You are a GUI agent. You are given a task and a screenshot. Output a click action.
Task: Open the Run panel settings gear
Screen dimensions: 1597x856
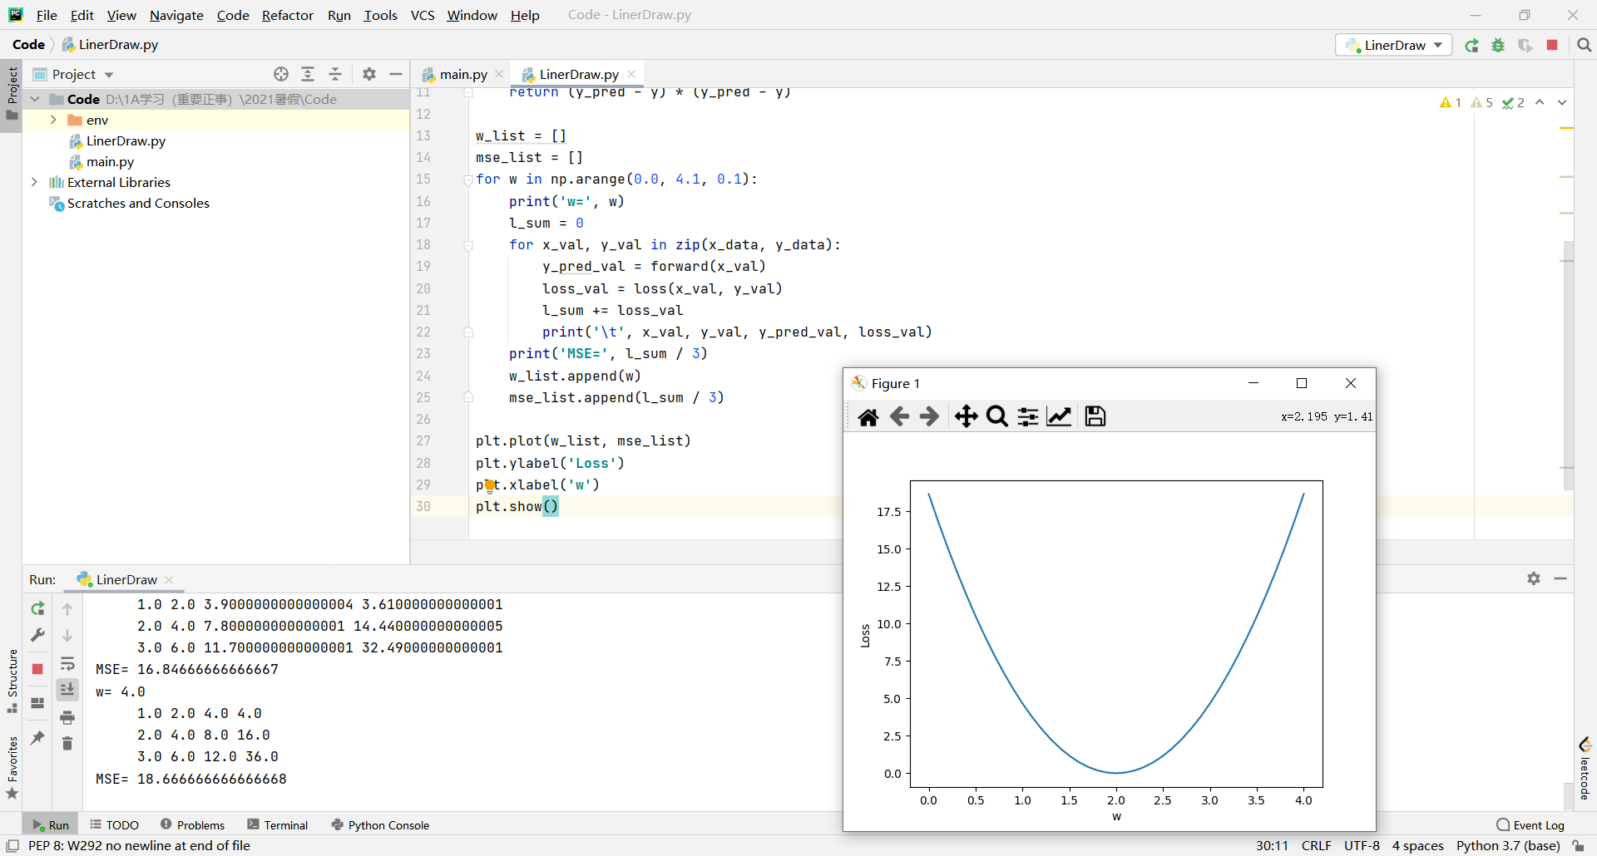pyautogui.click(x=1534, y=578)
